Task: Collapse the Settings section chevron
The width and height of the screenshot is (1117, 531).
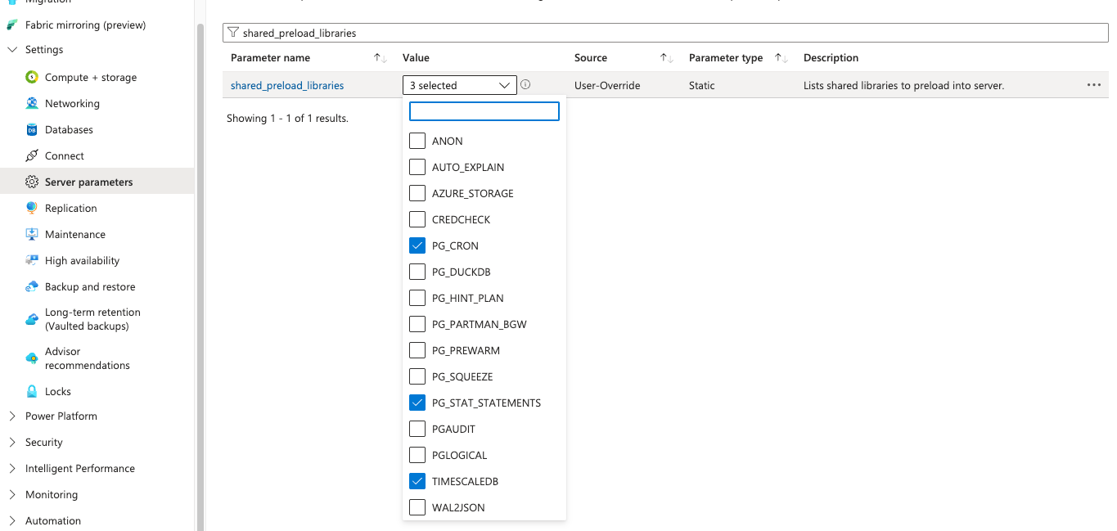Action: pyautogui.click(x=12, y=50)
